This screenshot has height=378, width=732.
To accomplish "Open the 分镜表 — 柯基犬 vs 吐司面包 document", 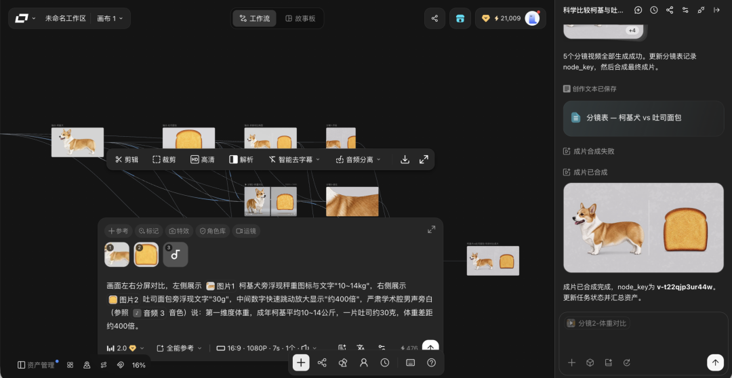I will 643,118.
